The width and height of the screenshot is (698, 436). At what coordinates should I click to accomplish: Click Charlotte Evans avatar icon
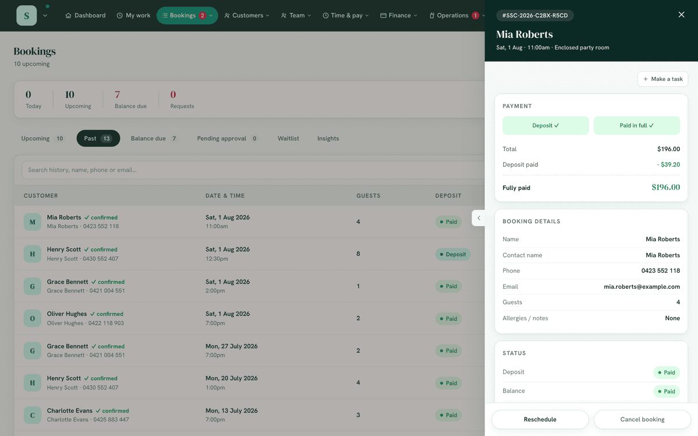[33, 415]
